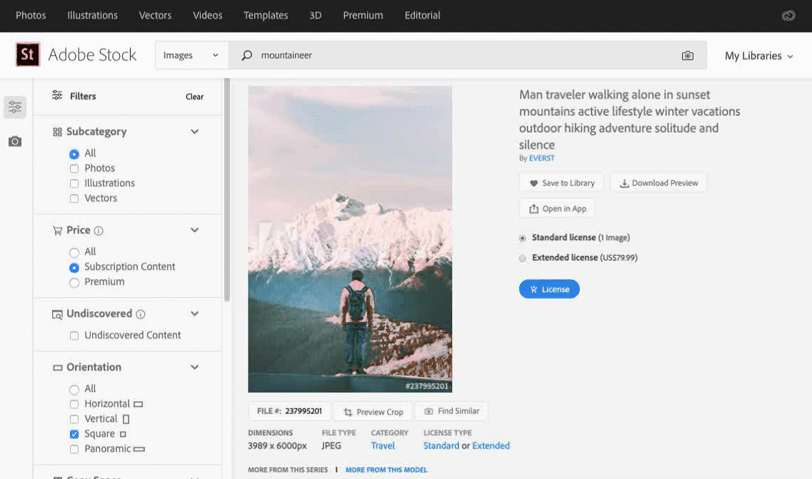Image resolution: width=812 pixels, height=479 pixels.
Task: Check the Photos subcategory checkbox
Action: [x=74, y=168]
